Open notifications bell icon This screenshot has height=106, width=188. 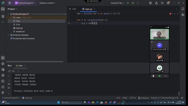[183, 9]
